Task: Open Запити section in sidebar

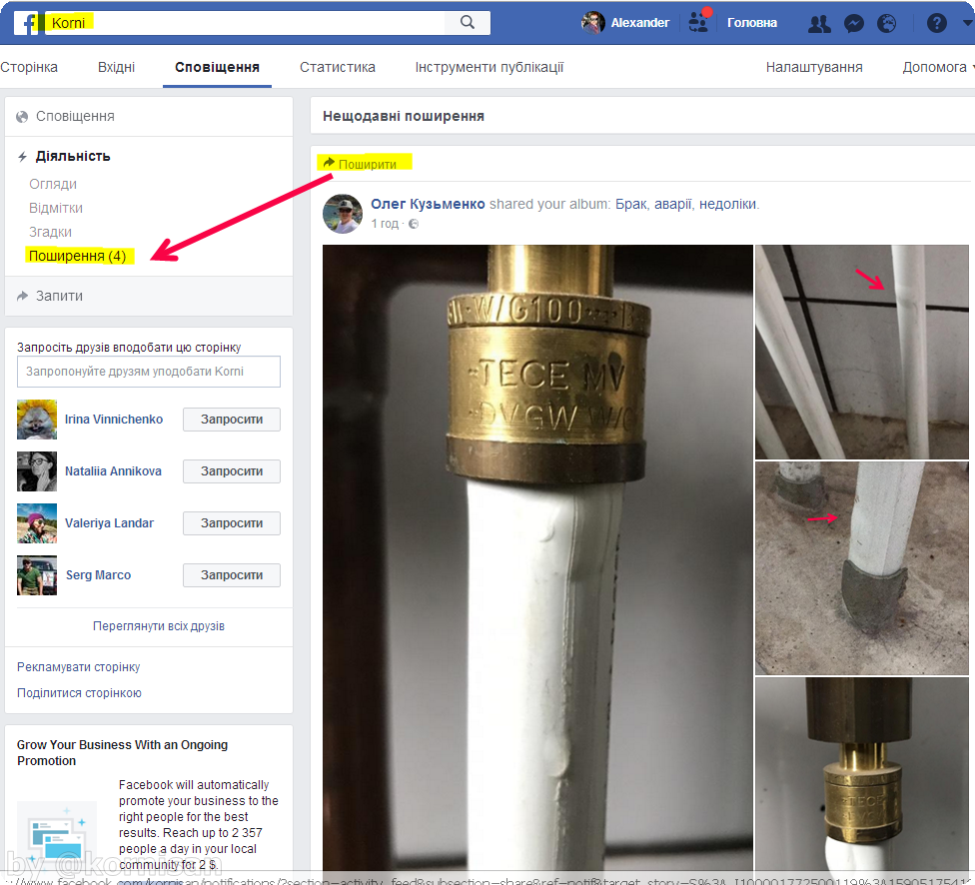Action: point(59,296)
